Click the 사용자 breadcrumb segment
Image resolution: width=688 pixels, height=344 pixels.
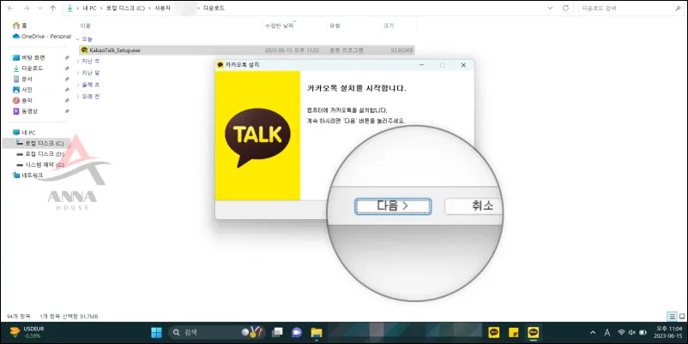tap(162, 8)
